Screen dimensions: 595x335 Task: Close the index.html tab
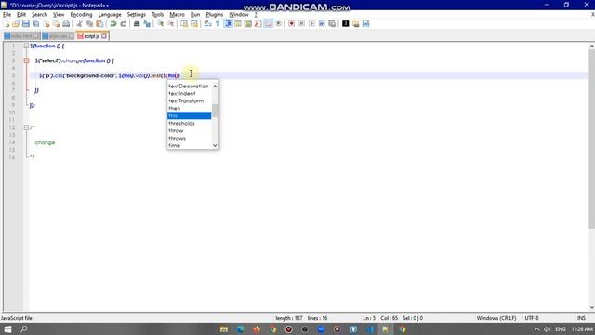[x=36, y=36]
